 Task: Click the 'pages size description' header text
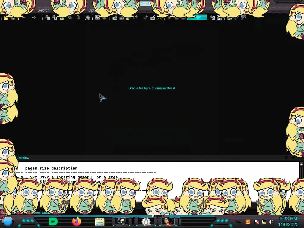click(x=51, y=168)
